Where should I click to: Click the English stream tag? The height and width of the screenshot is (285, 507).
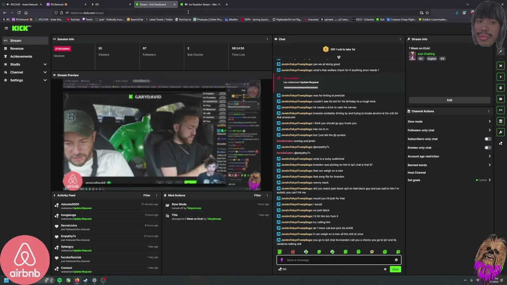(432, 59)
